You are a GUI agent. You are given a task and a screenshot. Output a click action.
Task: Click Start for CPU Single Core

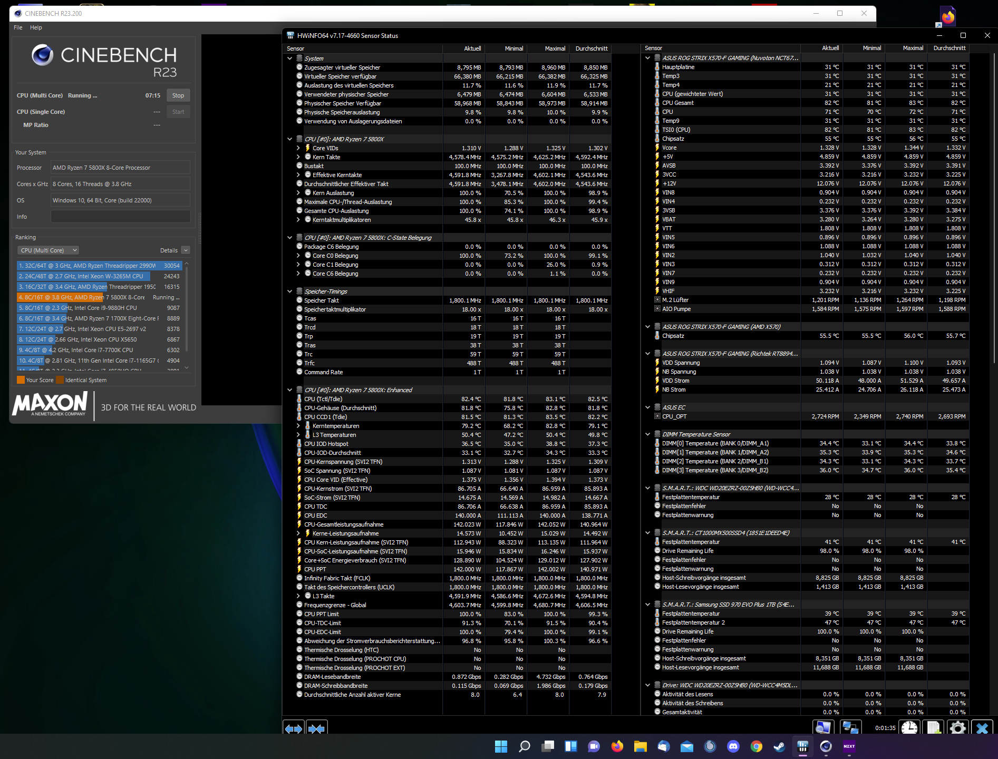[x=178, y=112]
